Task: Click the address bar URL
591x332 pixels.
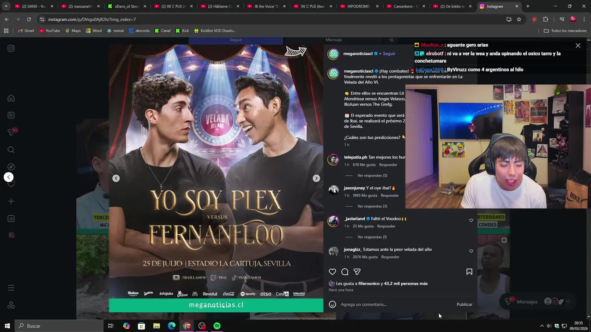Action: (92, 19)
